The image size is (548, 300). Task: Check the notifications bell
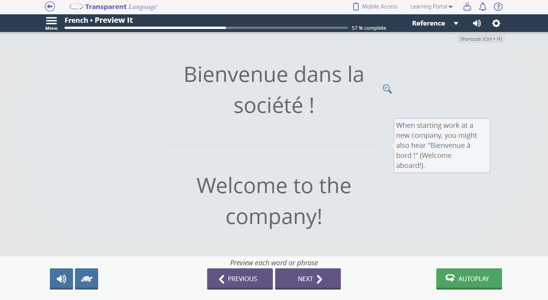[483, 7]
